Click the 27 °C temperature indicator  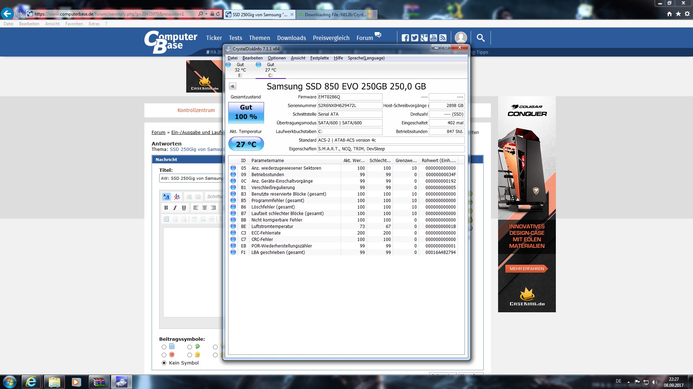(246, 144)
